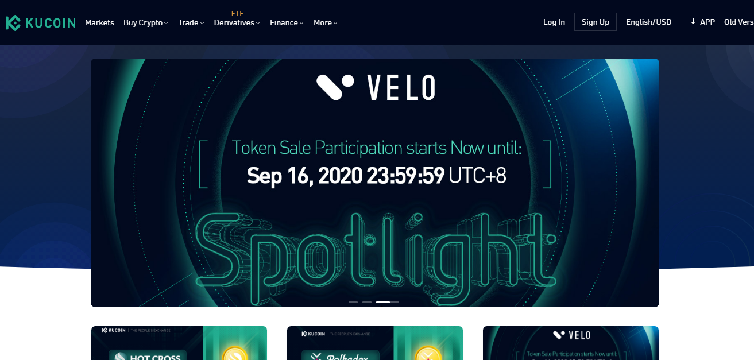Open the Hot Cross promo thumbnail

click(x=179, y=343)
